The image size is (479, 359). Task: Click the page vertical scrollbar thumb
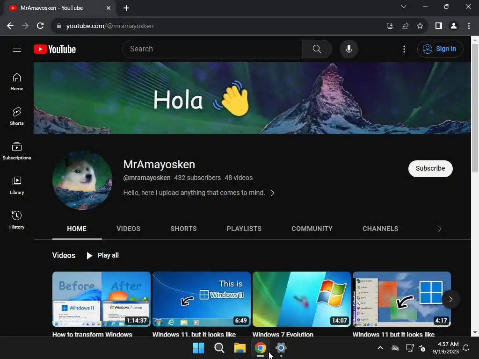[475, 108]
